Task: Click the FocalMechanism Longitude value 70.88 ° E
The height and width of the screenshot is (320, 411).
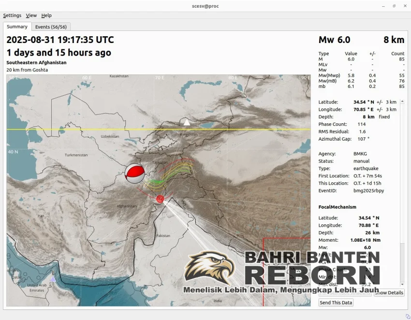Action: pos(369,225)
